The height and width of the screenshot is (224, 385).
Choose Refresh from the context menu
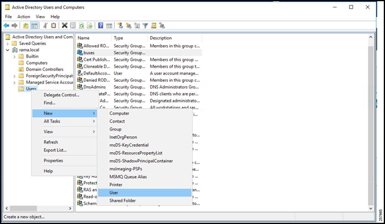[65, 142]
